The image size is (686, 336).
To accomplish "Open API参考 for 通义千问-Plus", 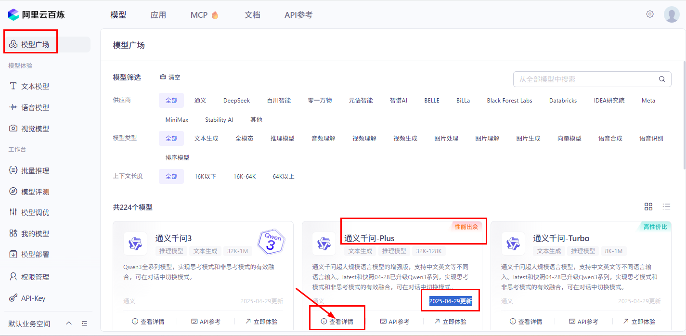I will pos(395,322).
